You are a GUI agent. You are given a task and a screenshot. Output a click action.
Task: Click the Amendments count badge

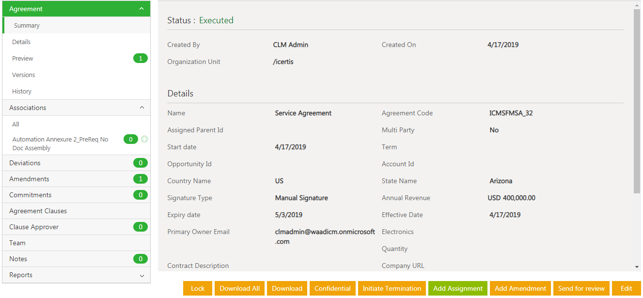click(141, 179)
